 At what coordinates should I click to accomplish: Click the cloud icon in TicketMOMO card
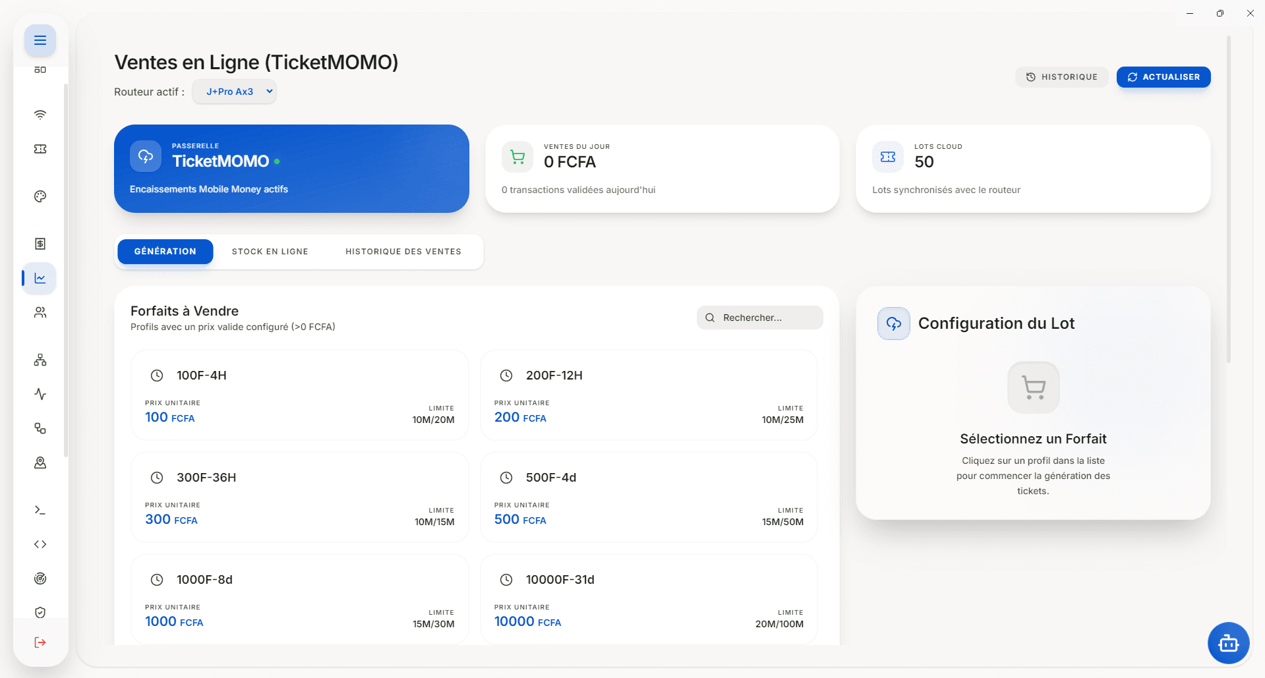(x=146, y=156)
